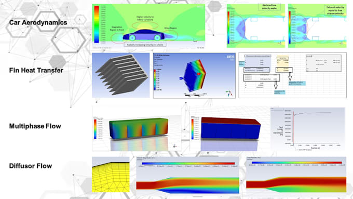Click the Diffusor Flow heading
Image resolution: width=353 pixels, height=199 pixels.
coord(31,166)
